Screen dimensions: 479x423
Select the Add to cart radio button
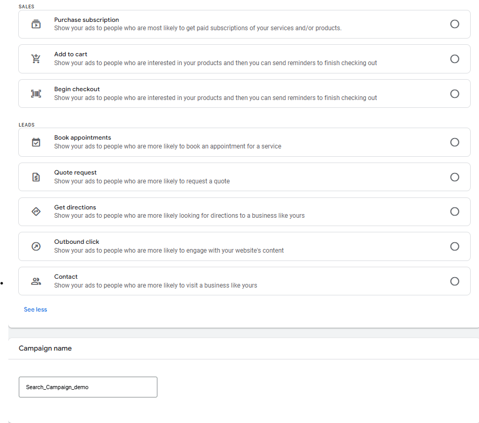coord(455,59)
